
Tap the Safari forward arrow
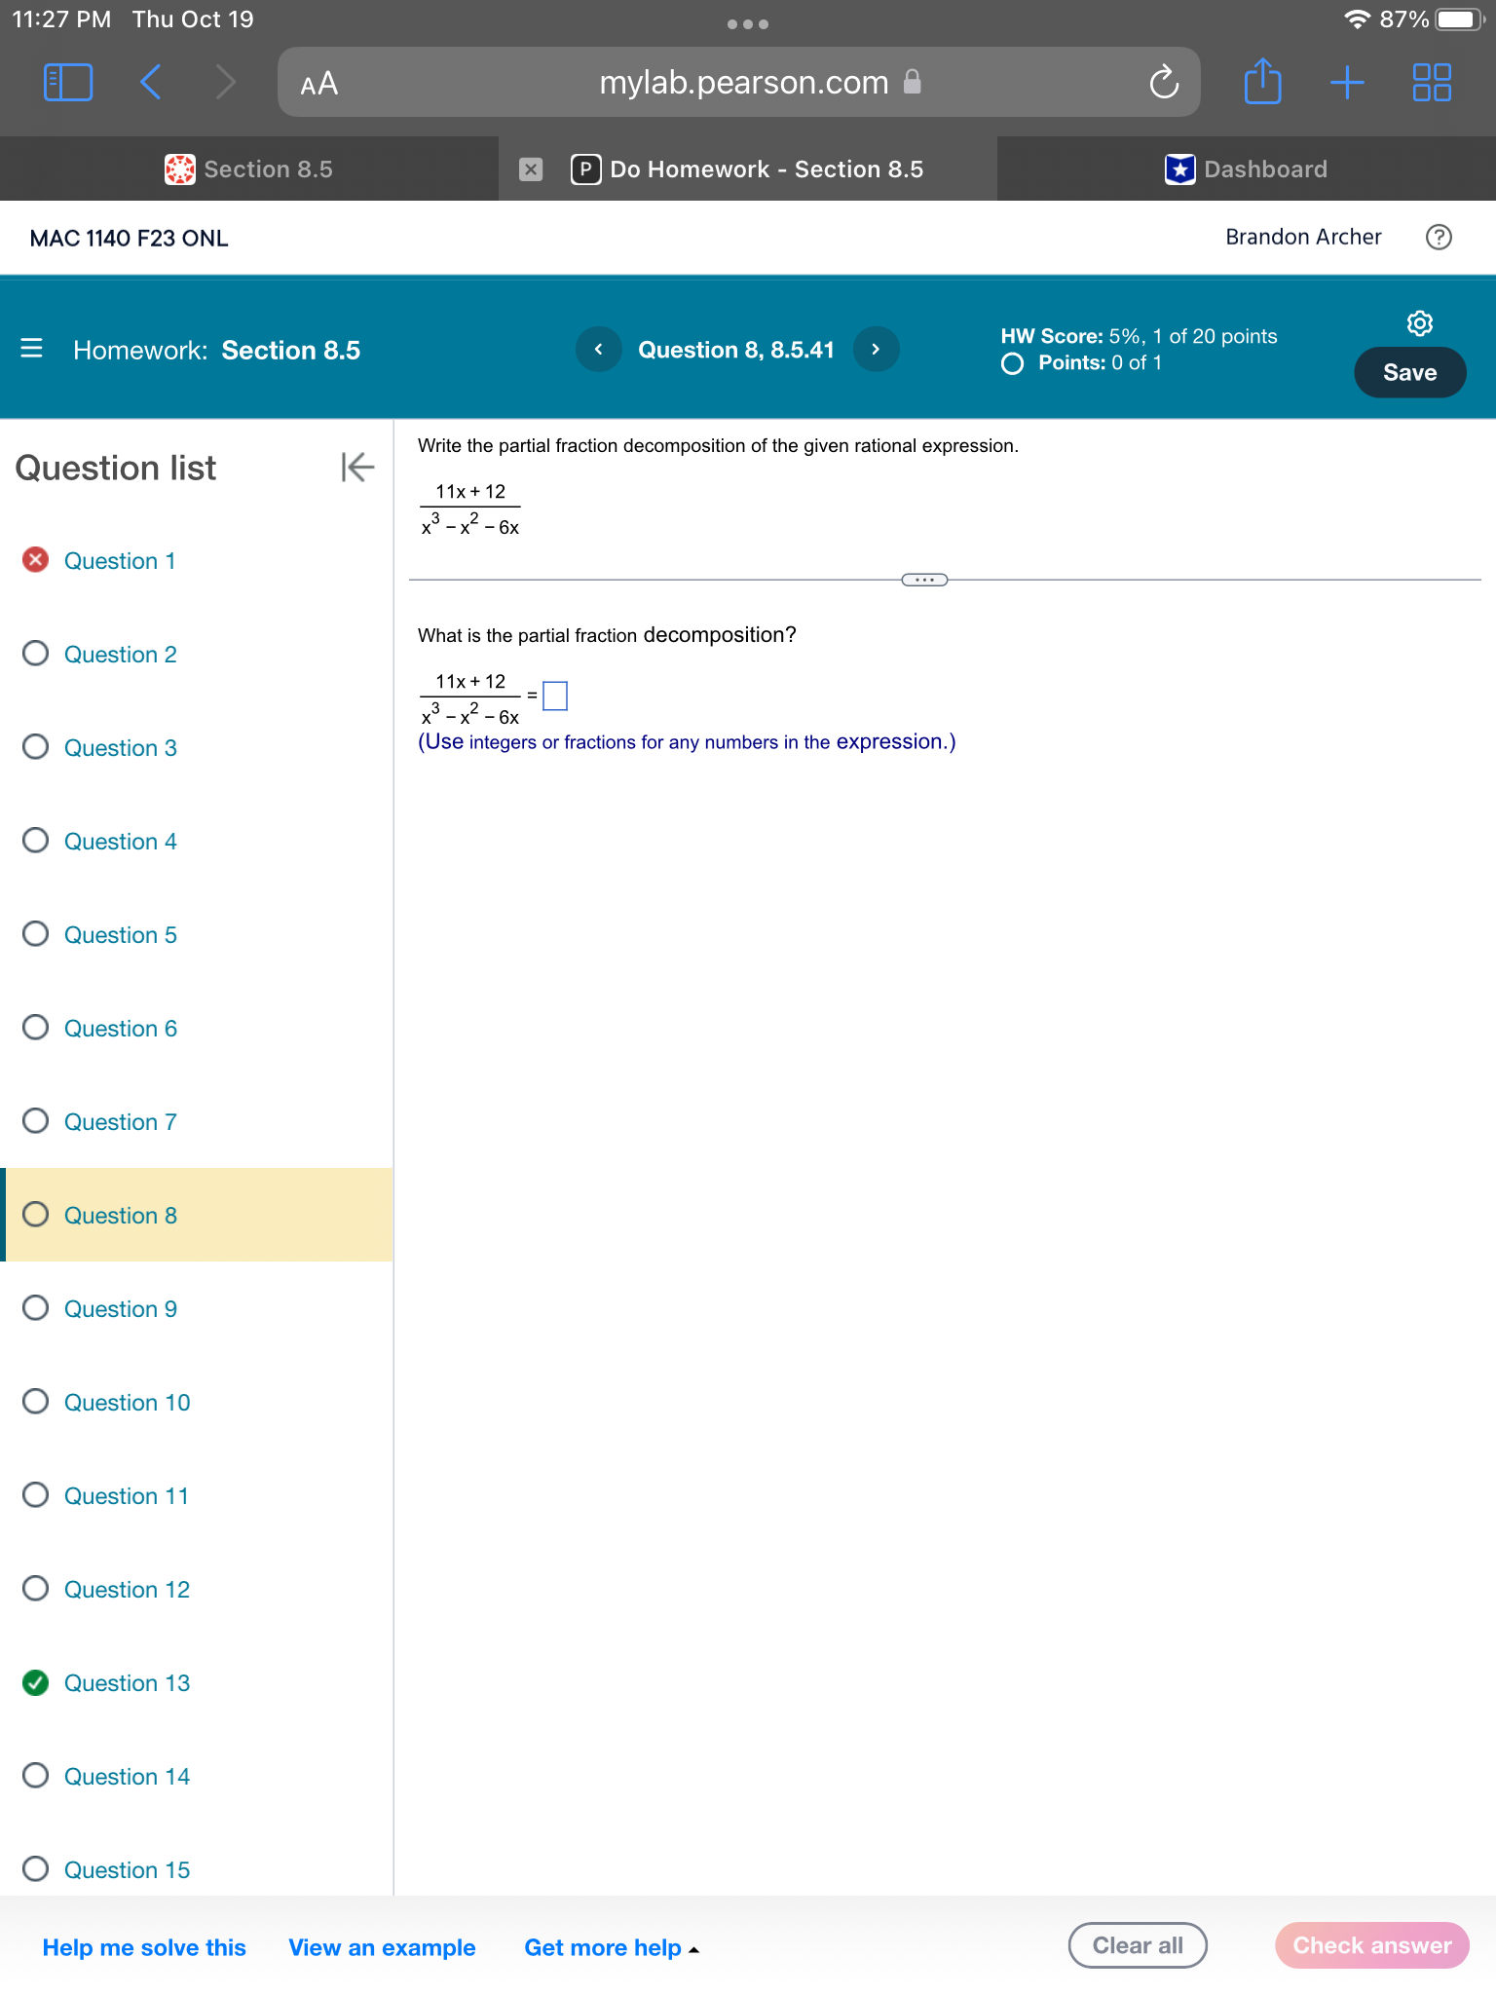(x=225, y=82)
